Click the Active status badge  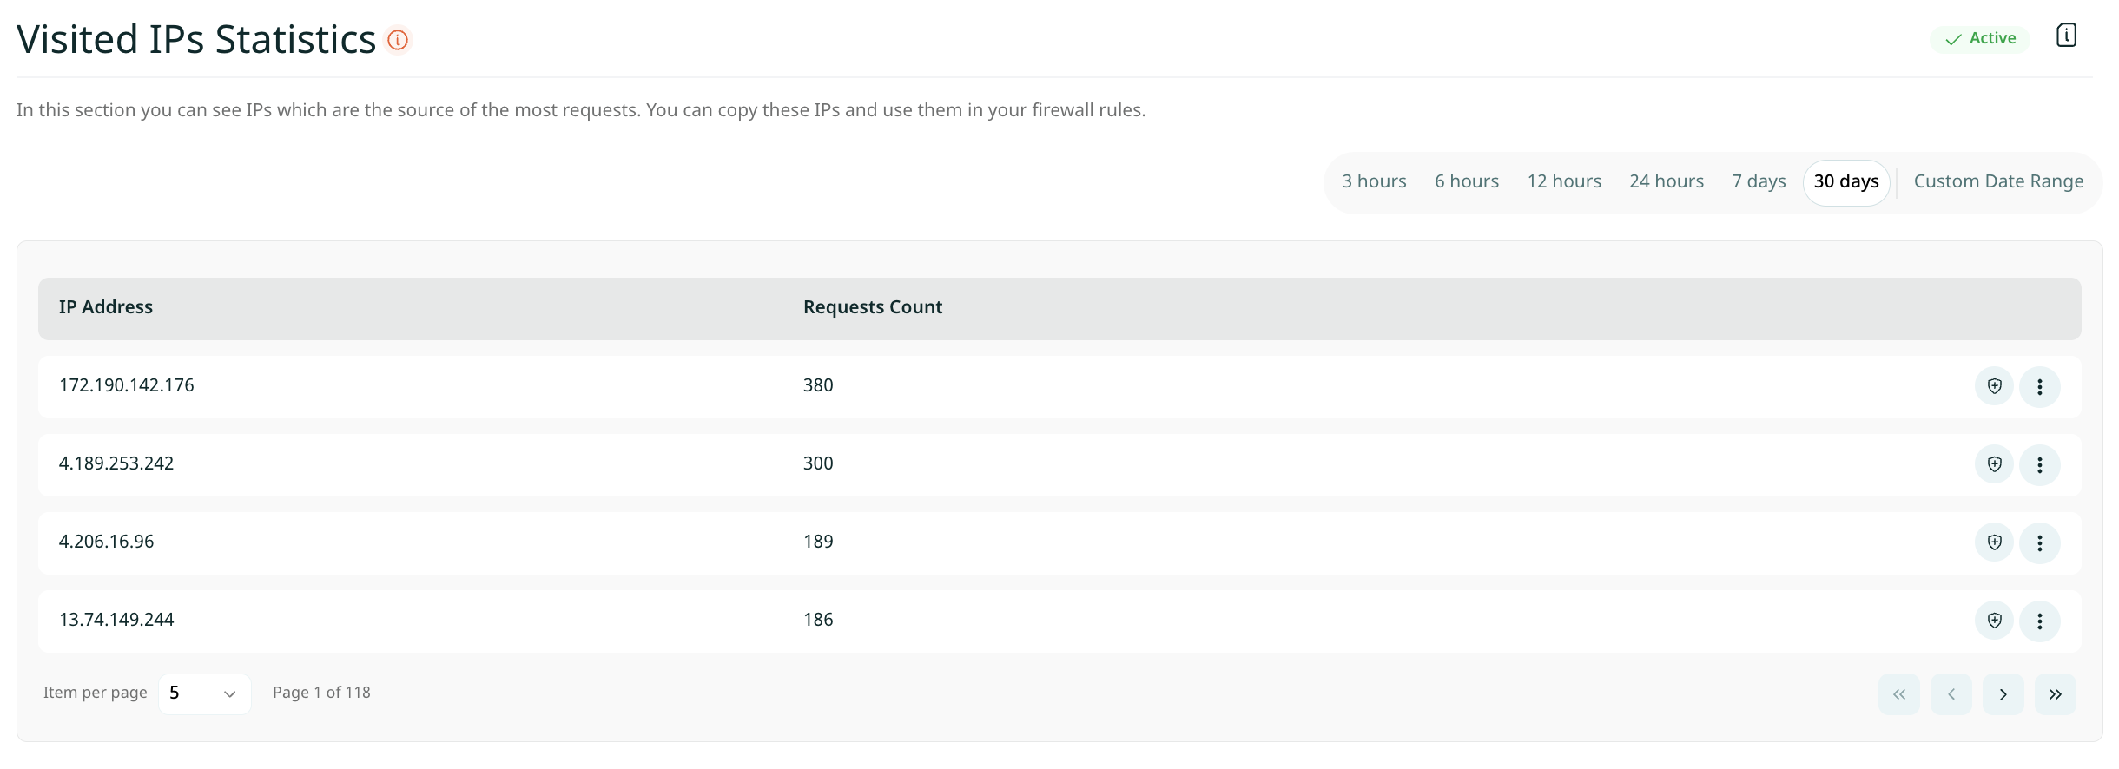[1980, 39]
